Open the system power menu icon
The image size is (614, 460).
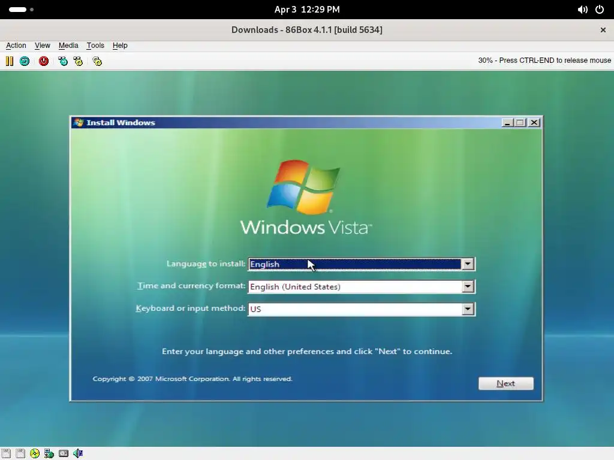[x=600, y=10]
